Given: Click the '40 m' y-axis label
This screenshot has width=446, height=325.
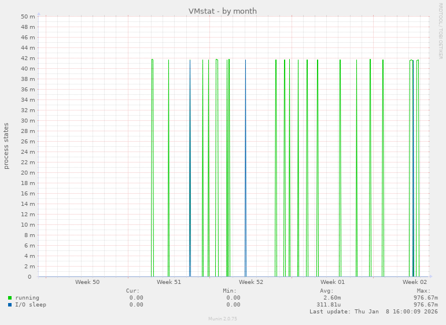Looking at the screenshot, I should (28, 68).
